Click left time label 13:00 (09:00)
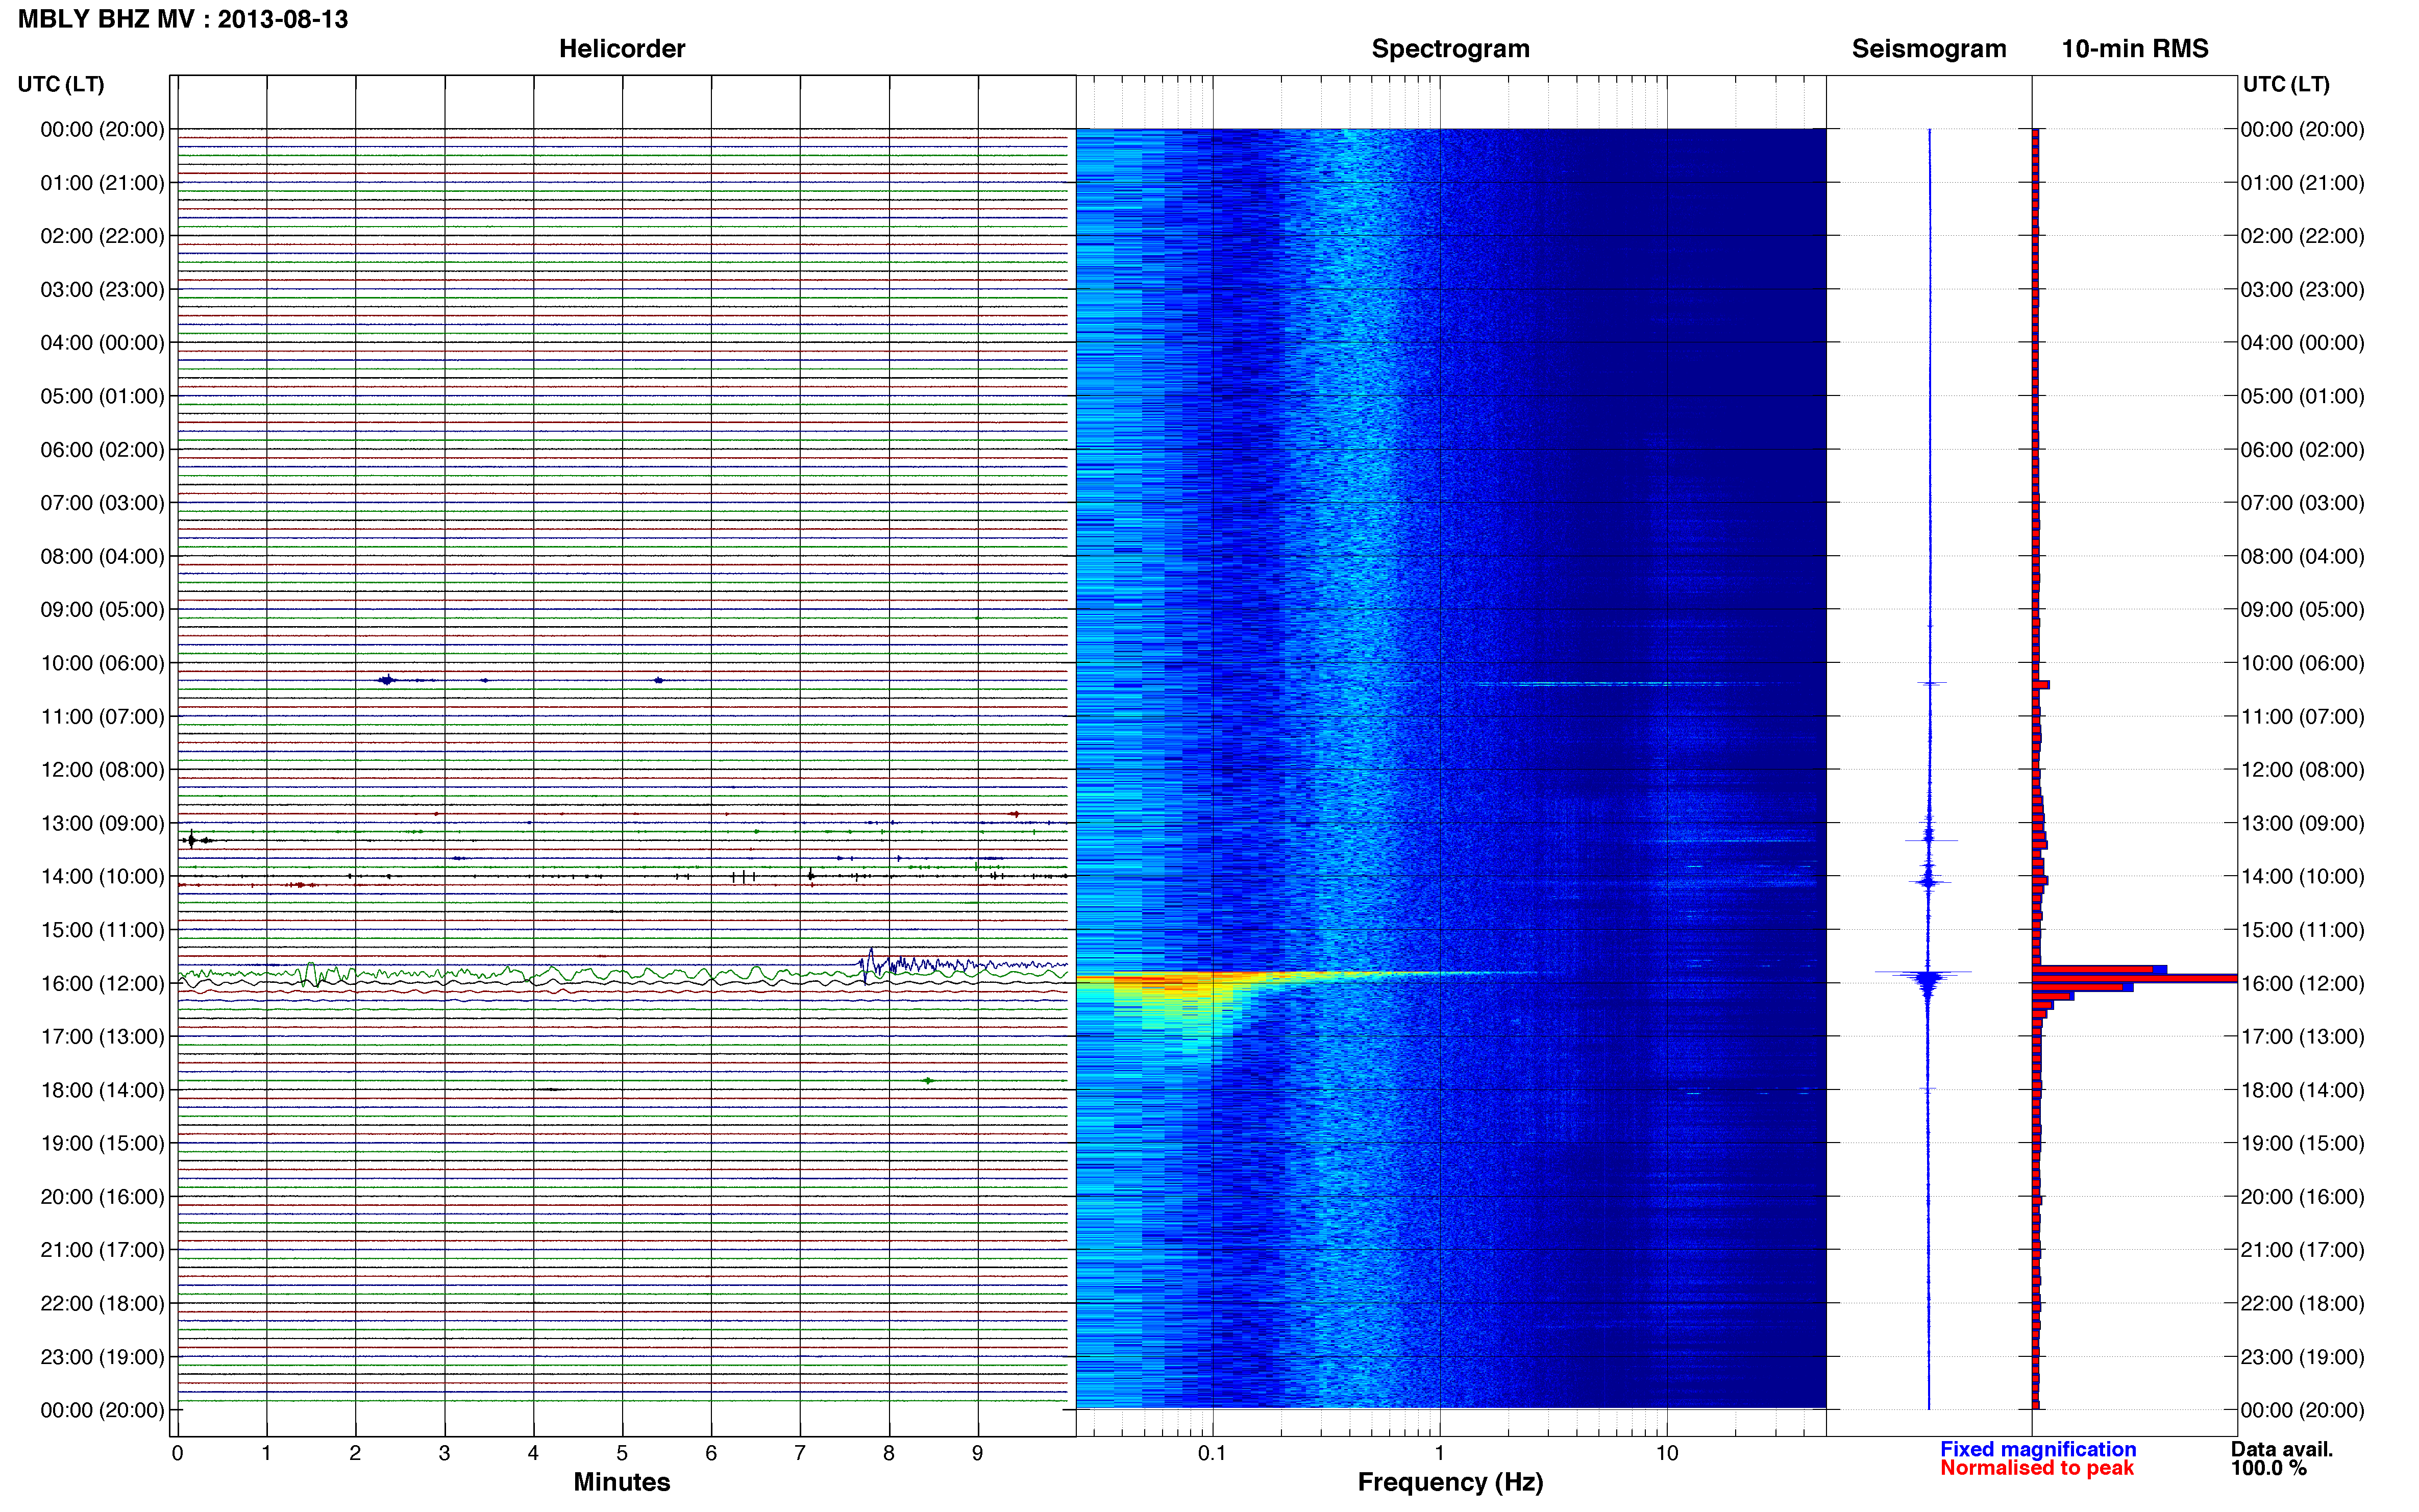Screen dimensions: 2419x1512 click(x=102, y=823)
